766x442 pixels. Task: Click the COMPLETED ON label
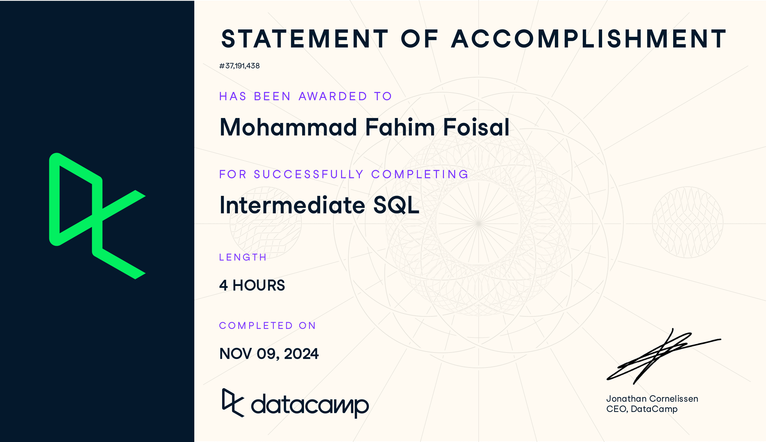(267, 326)
